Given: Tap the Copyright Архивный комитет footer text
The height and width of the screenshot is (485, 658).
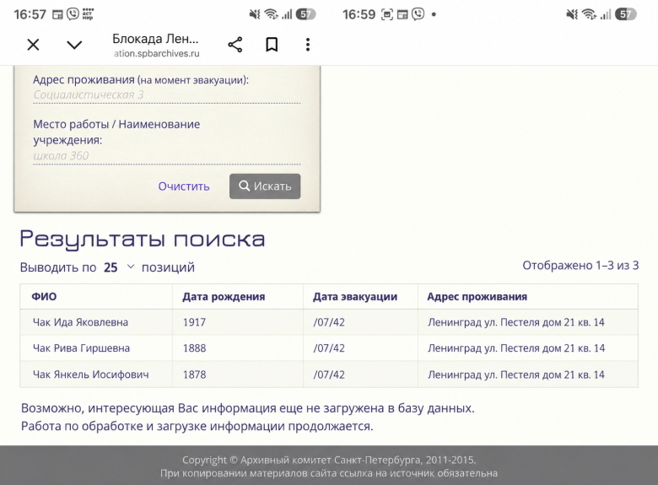Looking at the screenshot, I should click(329, 460).
